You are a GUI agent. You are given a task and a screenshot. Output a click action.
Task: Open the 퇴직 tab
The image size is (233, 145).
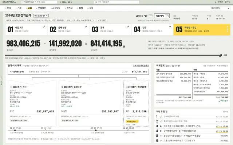[x=80, y=8]
